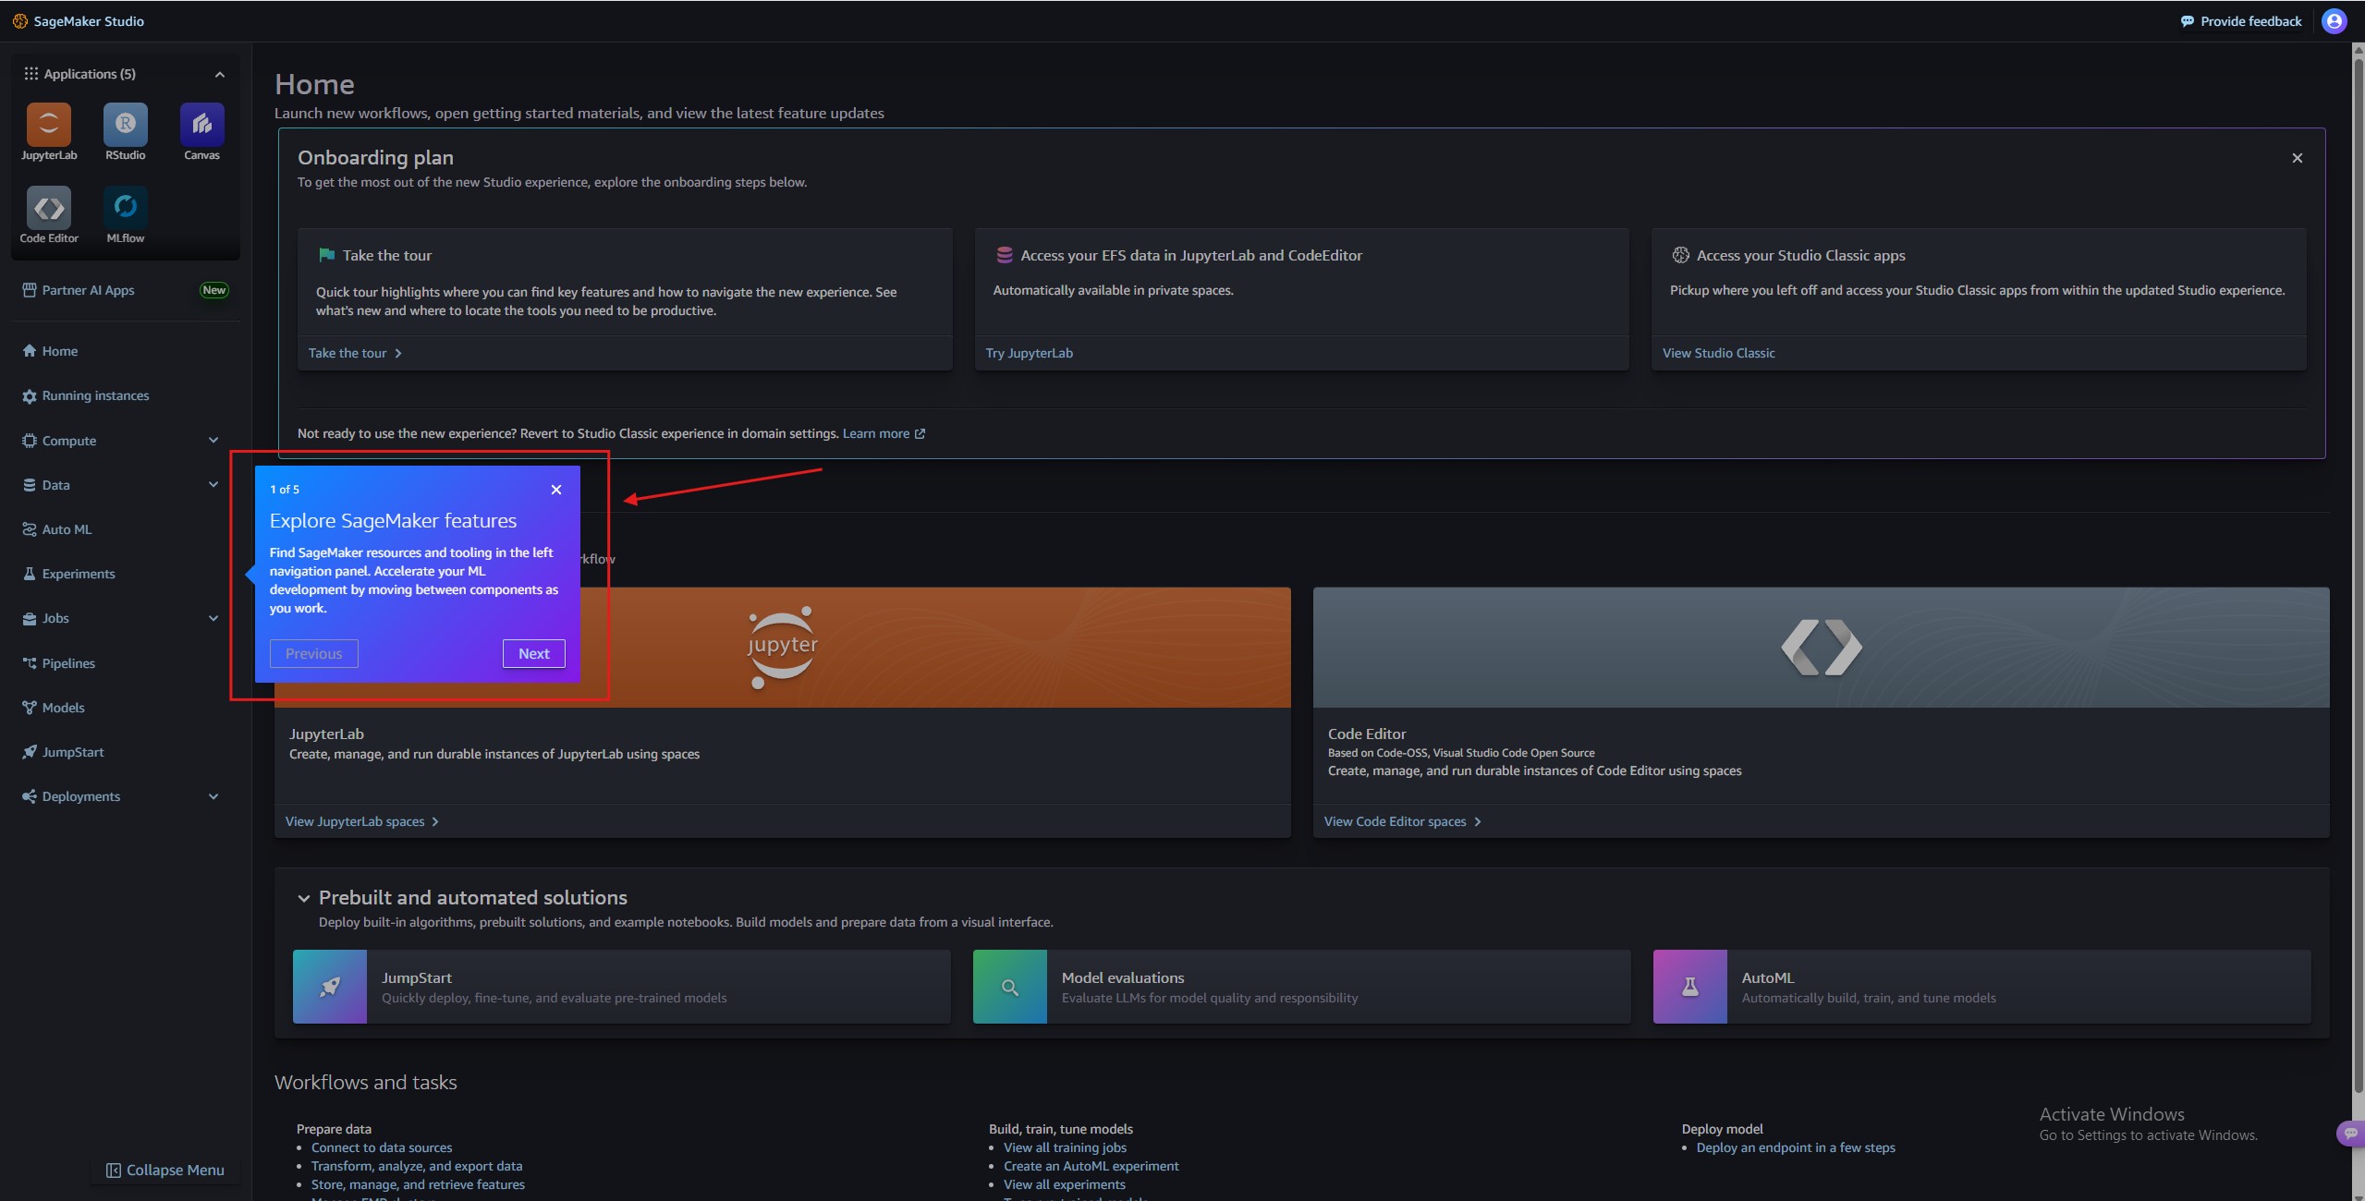
Task: Close the Explore SageMaker features popup
Action: click(556, 490)
